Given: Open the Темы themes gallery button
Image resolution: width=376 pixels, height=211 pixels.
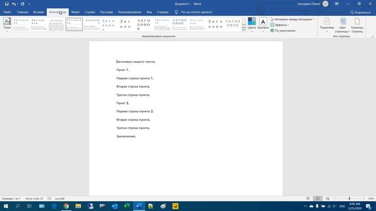Looking at the screenshot, I should click(6, 25).
